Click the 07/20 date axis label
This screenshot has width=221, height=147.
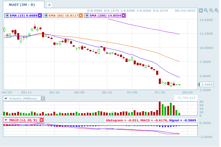[x=160, y=92]
